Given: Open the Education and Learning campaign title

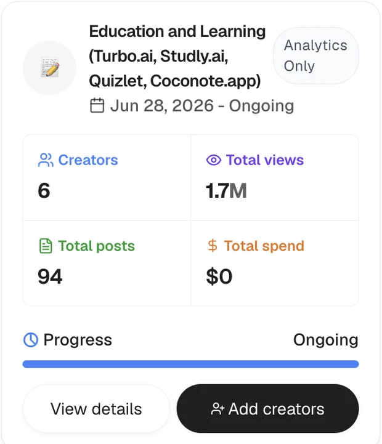Looking at the screenshot, I should tap(177, 56).
